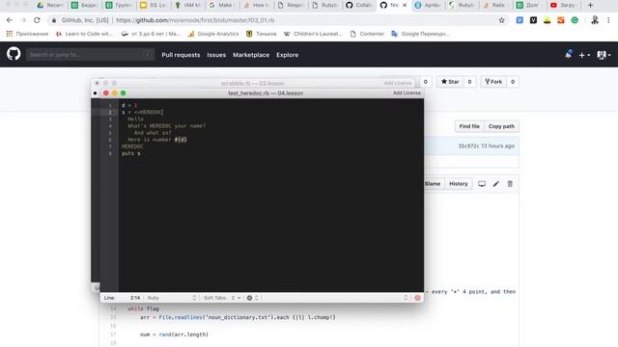The height and width of the screenshot is (347, 618).
Task: Click the GitHub octocat logo
Action: pyautogui.click(x=14, y=54)
